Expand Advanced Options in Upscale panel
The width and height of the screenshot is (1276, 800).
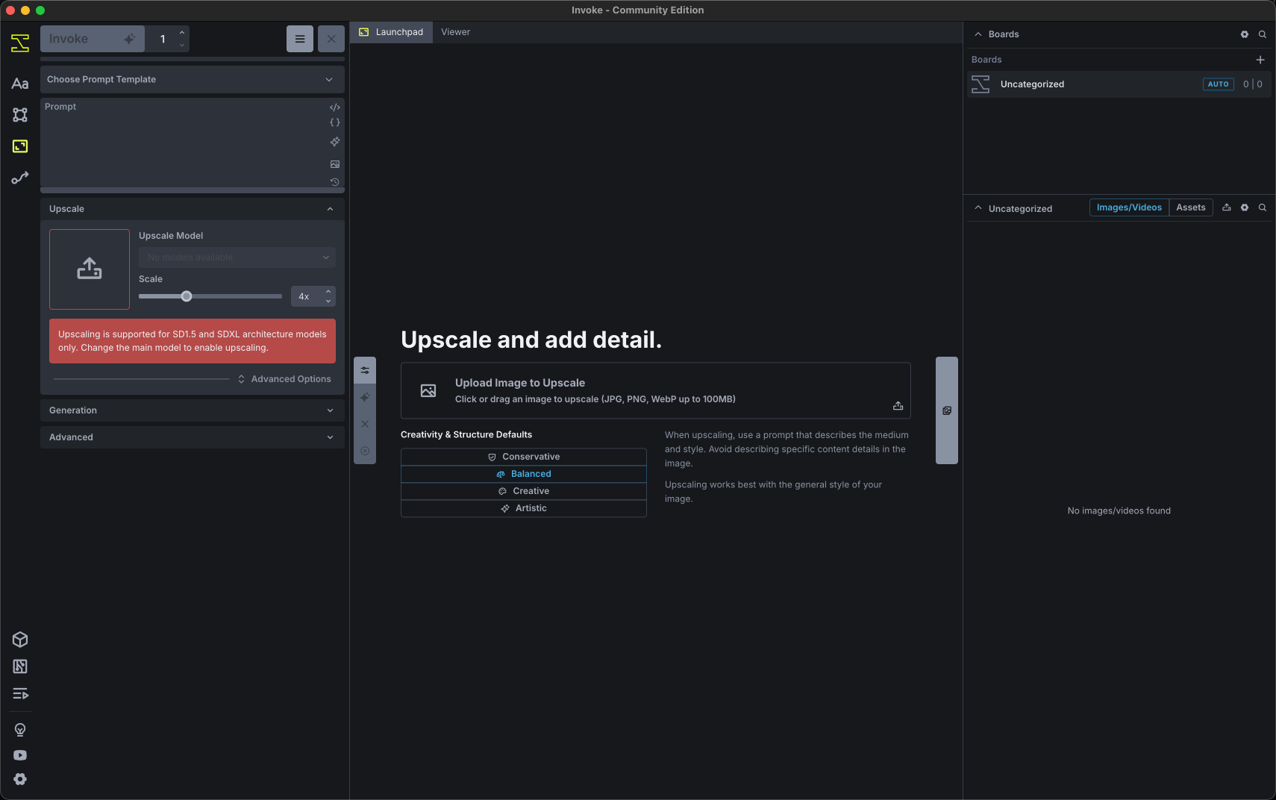click(284, 379)
